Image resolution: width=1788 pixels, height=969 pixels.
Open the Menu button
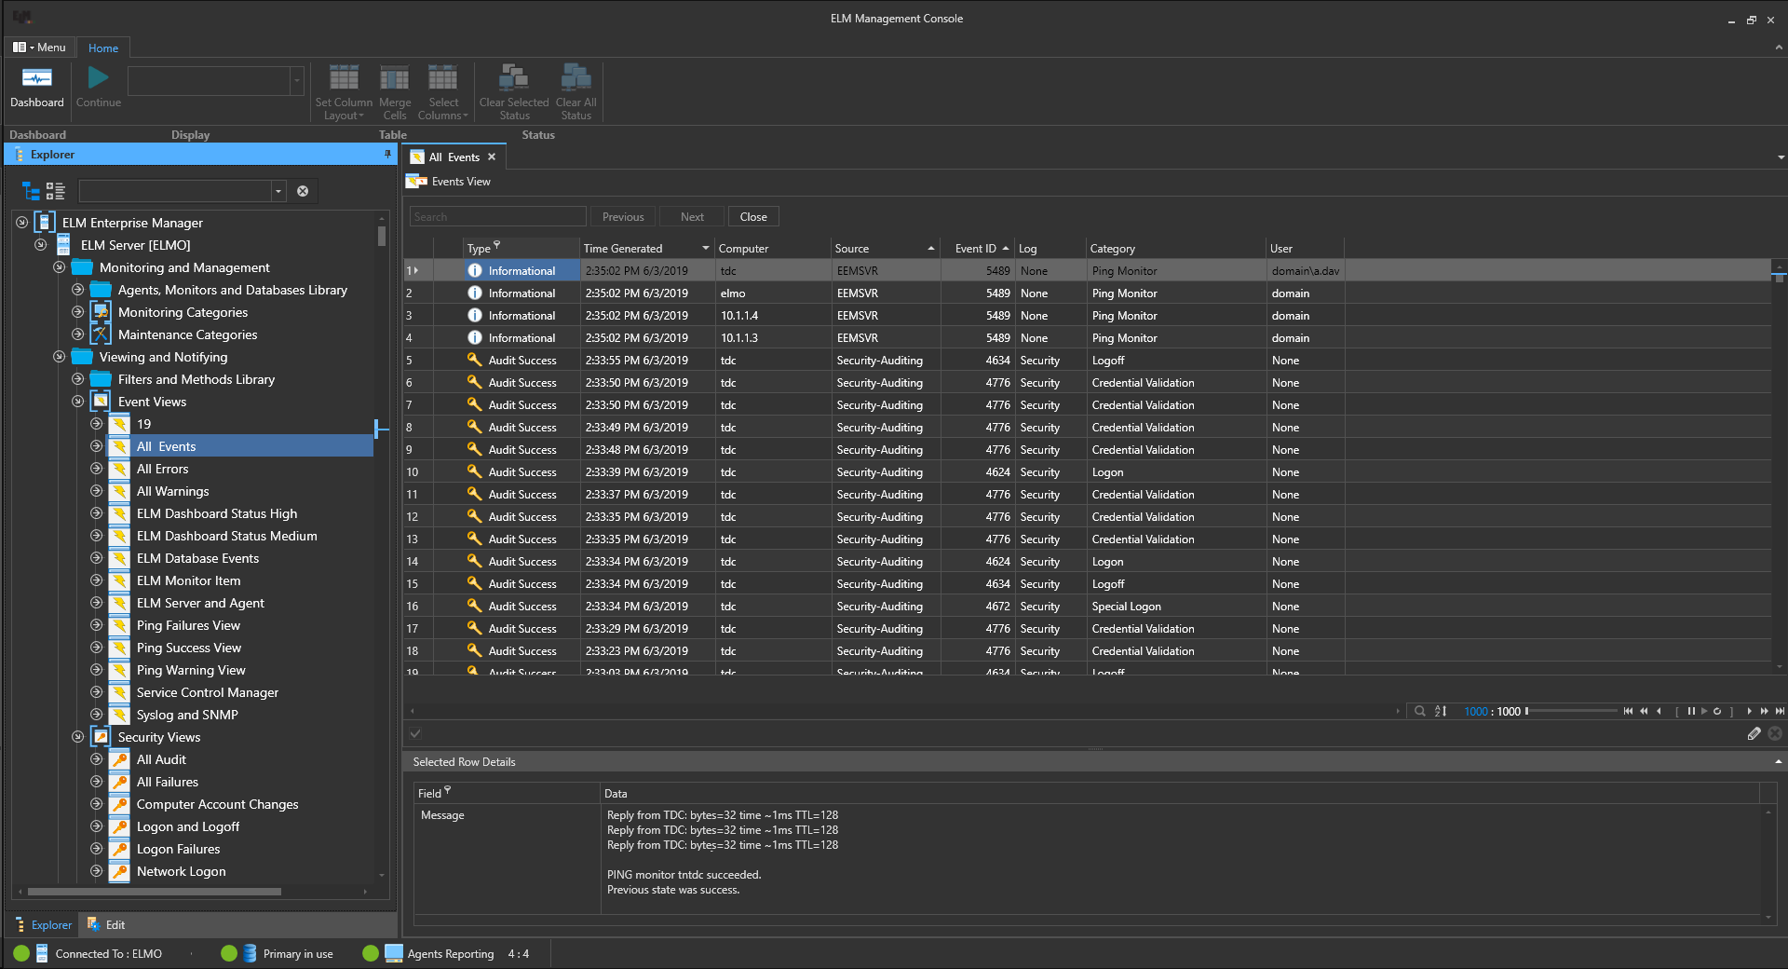click(x=39, y=48)
